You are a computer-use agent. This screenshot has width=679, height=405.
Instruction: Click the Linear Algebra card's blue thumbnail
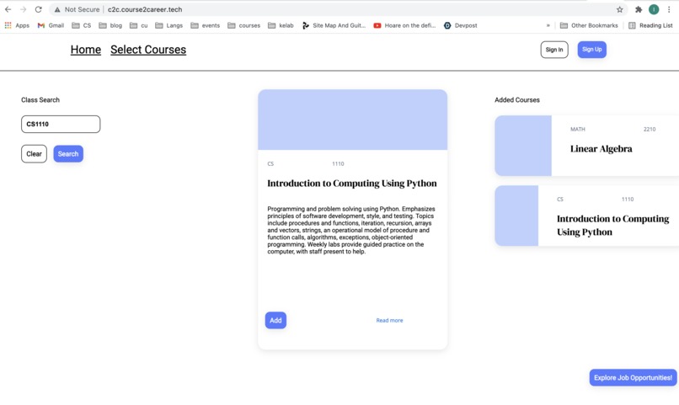point(523,146)
